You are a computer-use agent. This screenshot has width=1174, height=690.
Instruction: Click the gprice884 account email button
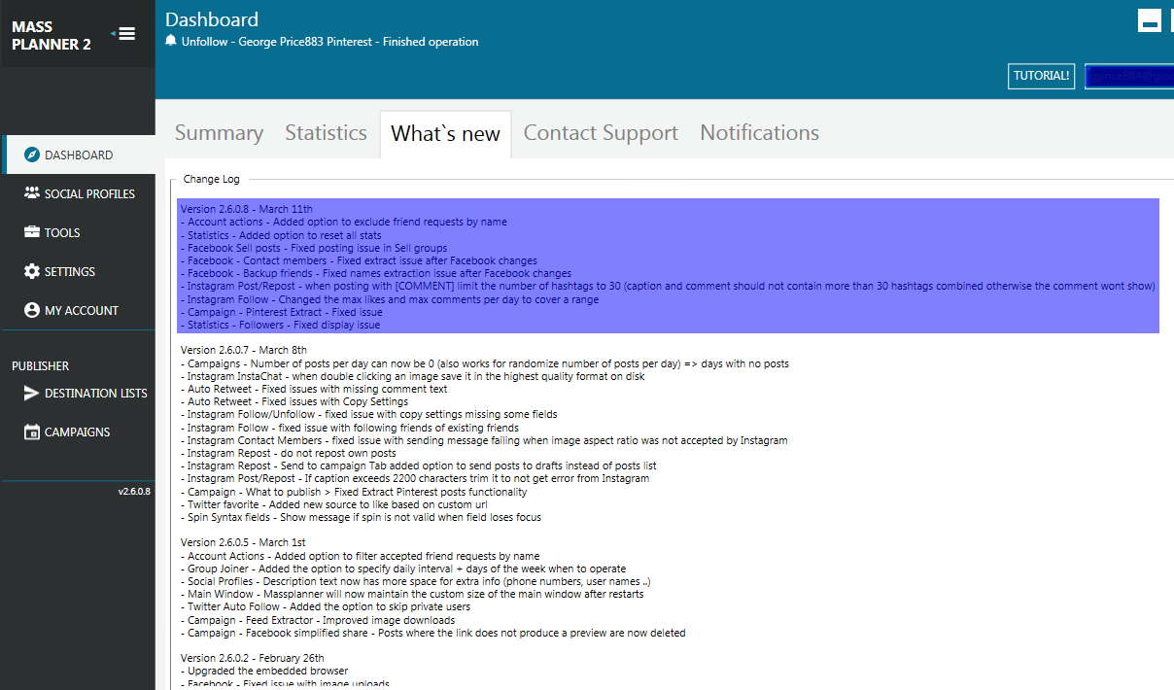click(x=1129, y=76)
